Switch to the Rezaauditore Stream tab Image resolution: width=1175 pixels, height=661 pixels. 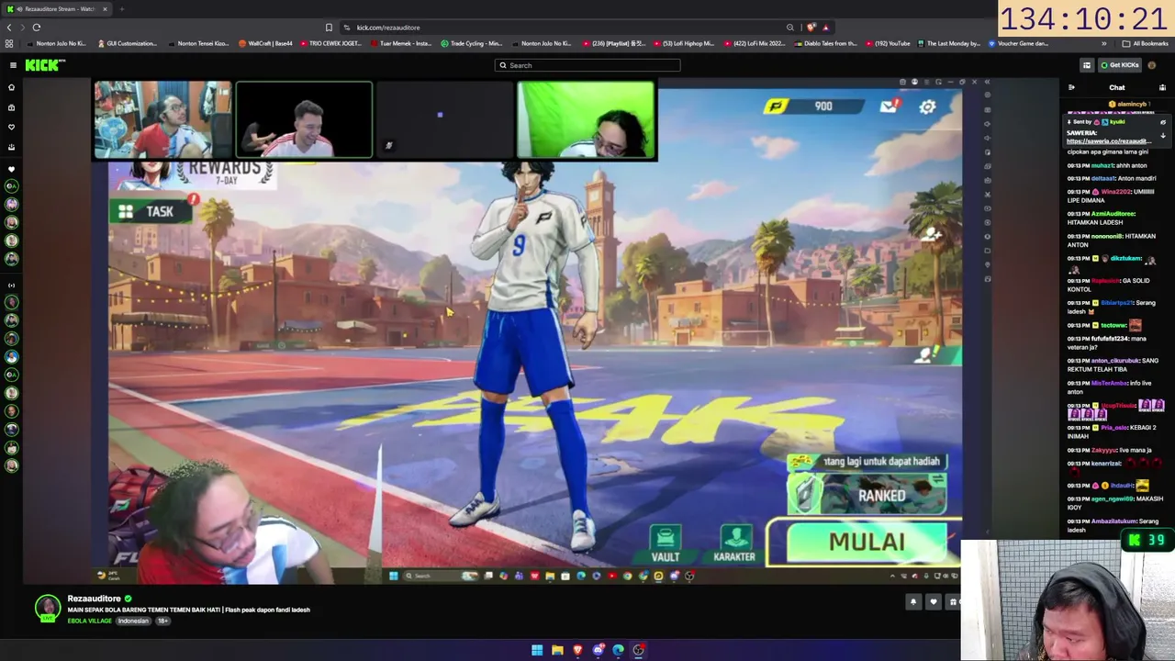click(x=57, y=9)
